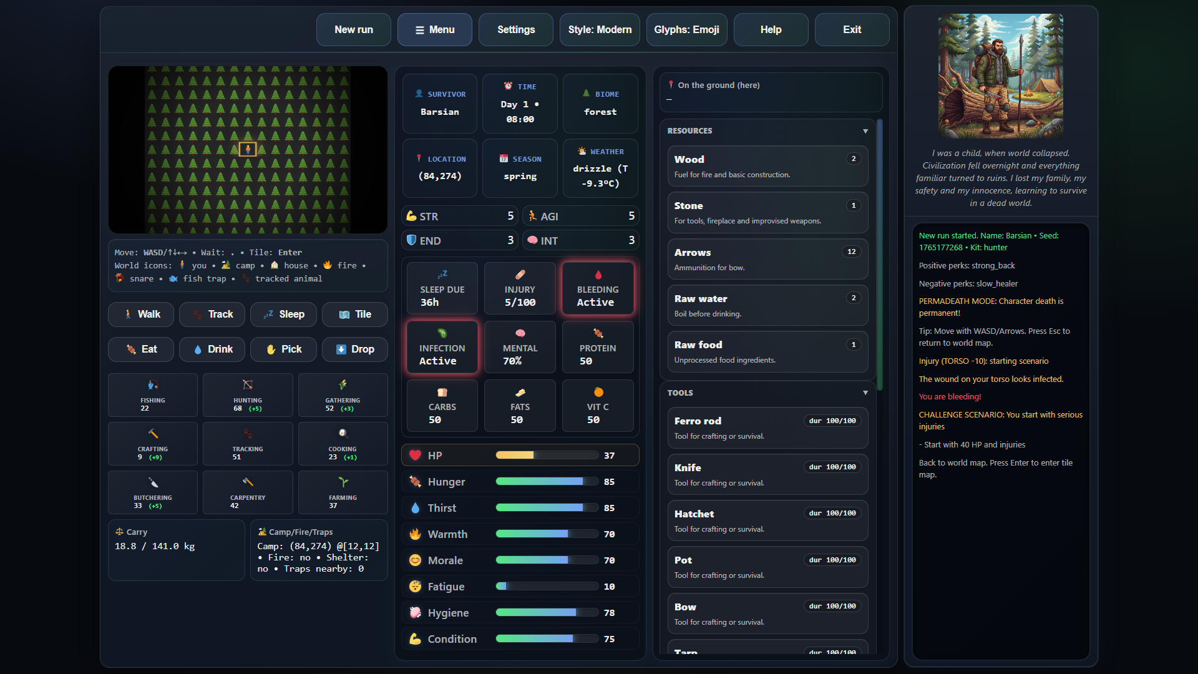Toggle the INFECTION Active status indicator
Viewport: 1198px width, 674px height.
442,347
